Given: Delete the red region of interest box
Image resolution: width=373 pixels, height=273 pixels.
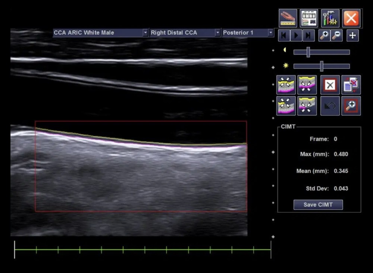Looking at the screenshot, I should point(330,85).
